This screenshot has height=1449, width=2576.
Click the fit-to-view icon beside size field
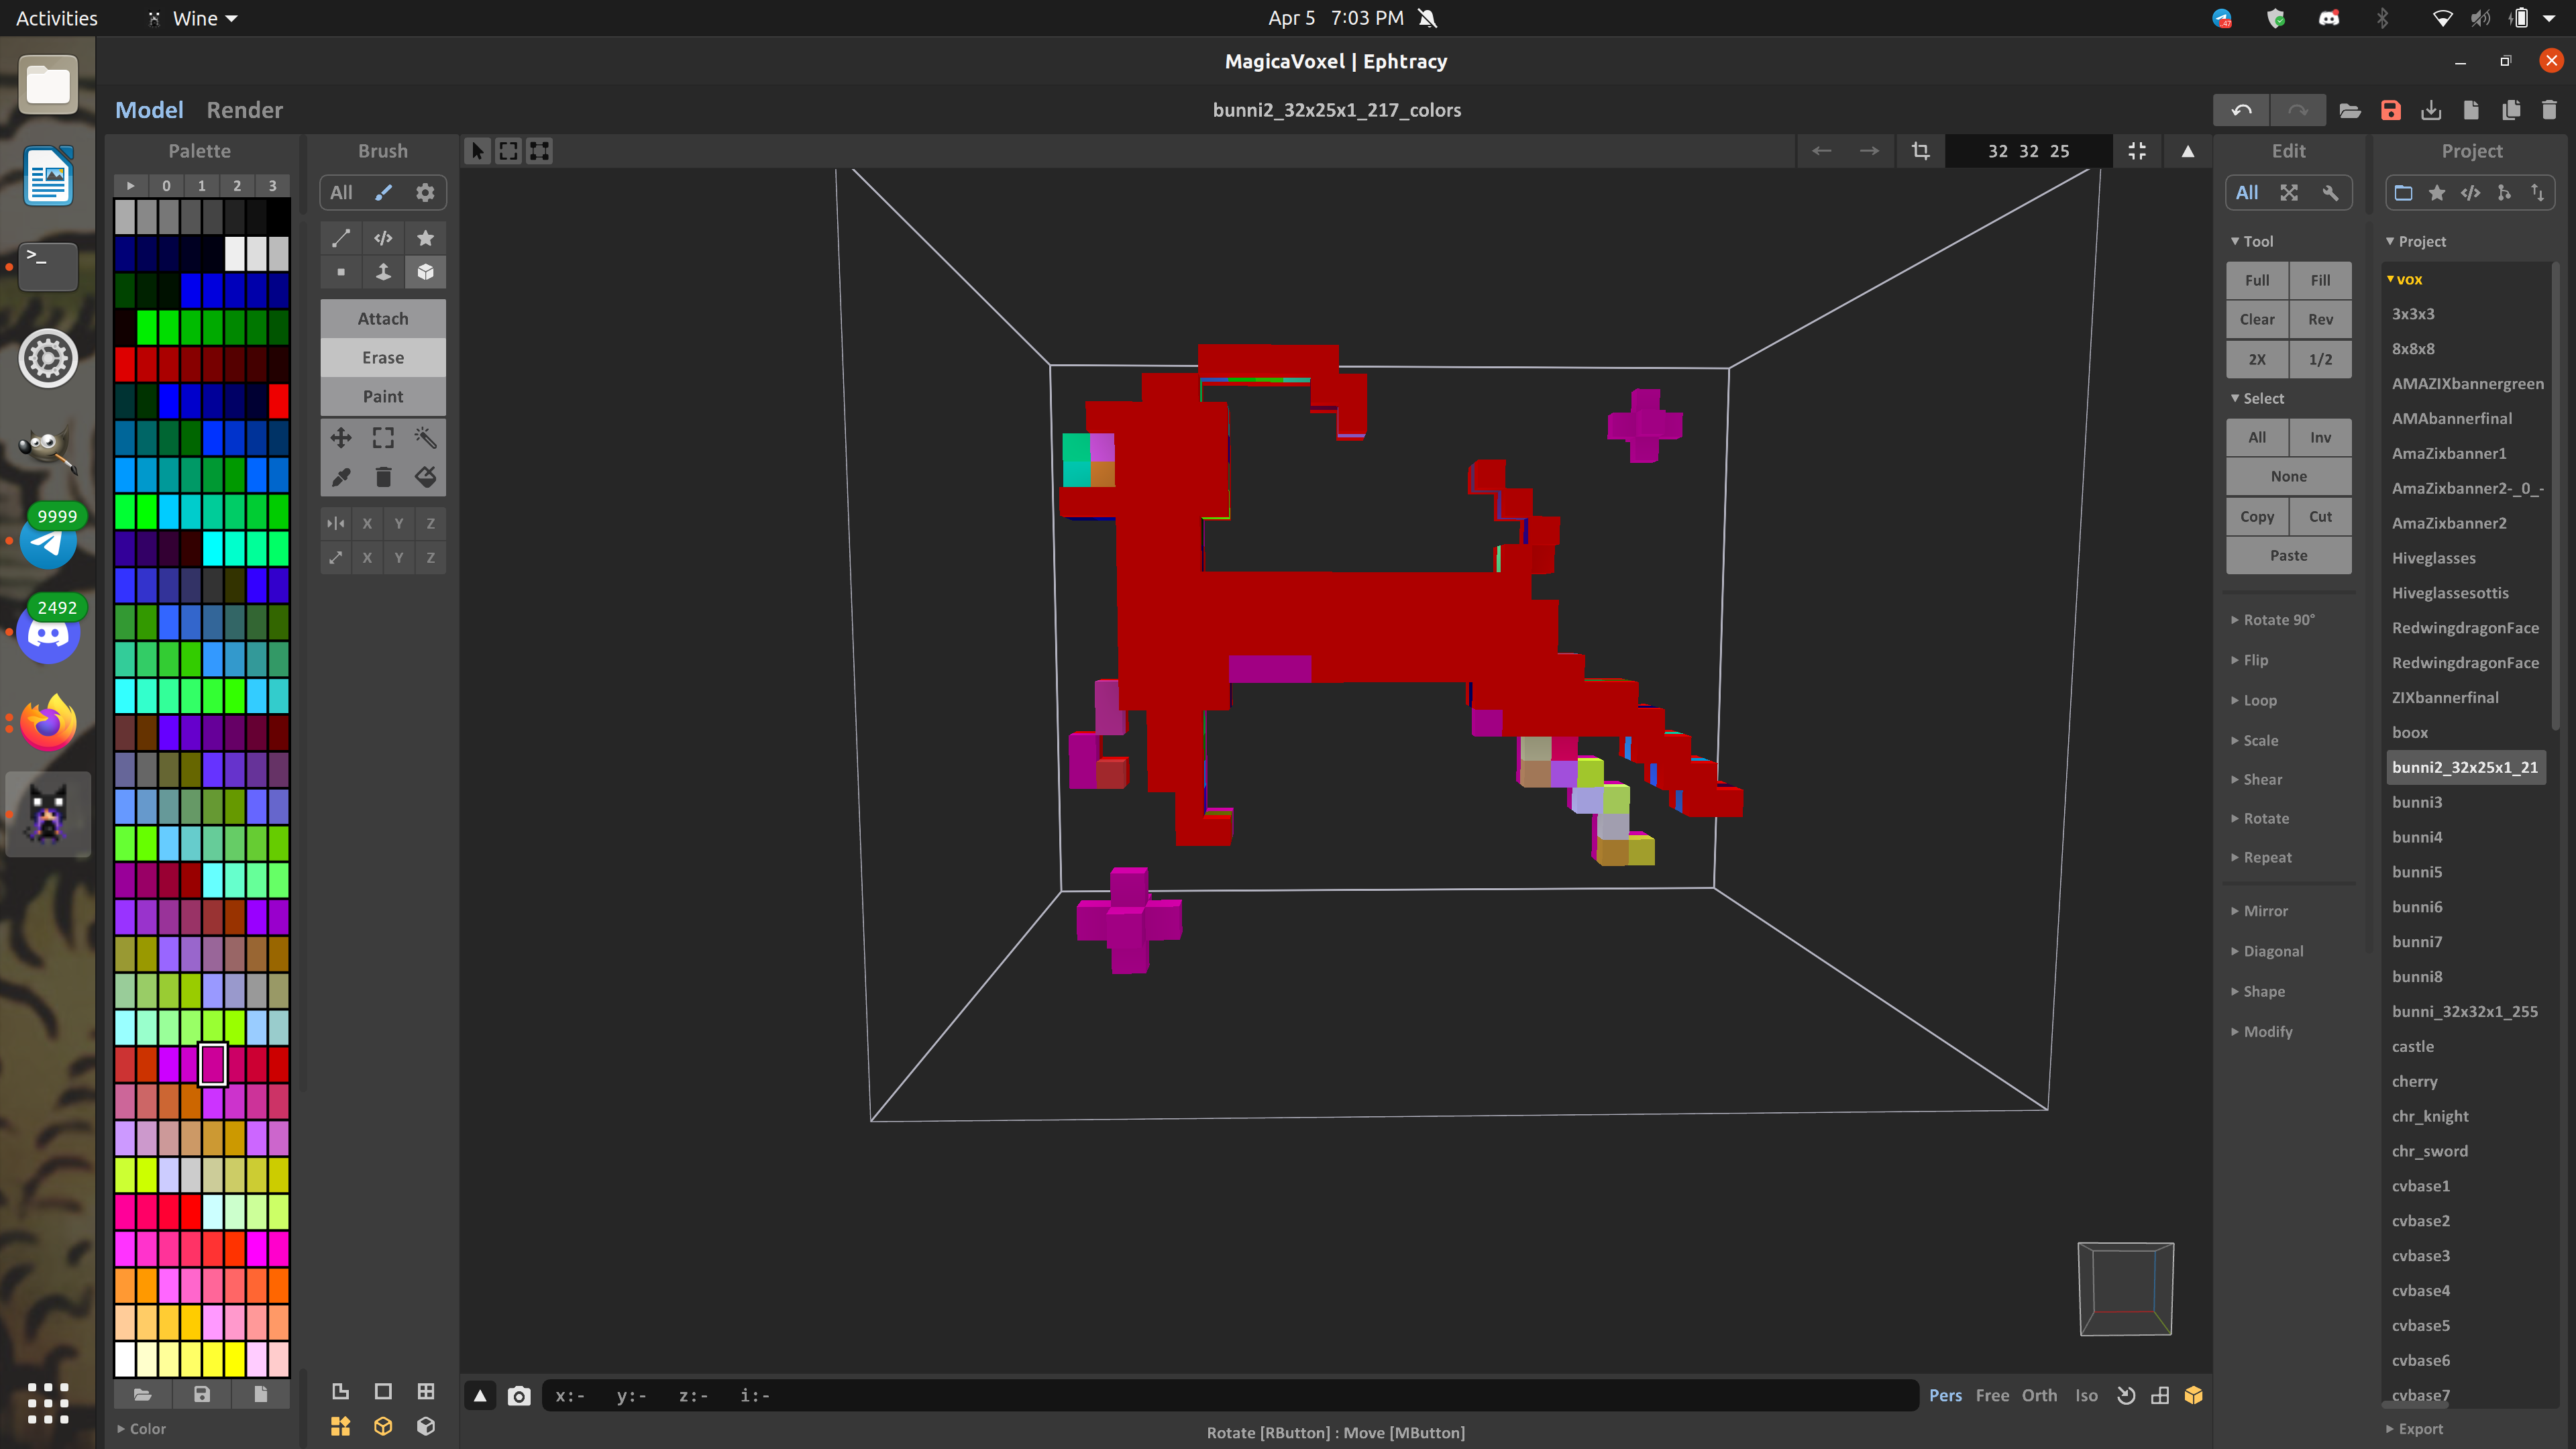(x=2137, y=151)
